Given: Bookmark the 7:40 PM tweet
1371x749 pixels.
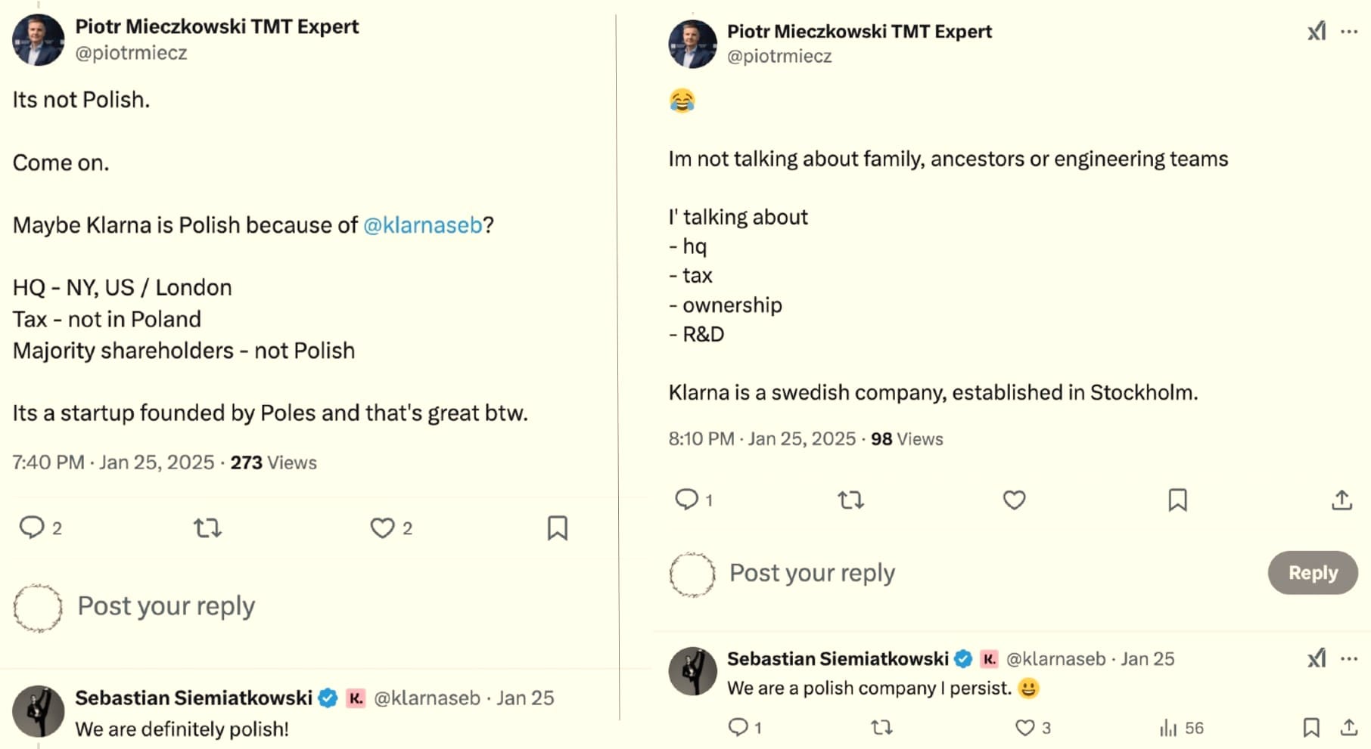Looking at the screenshot, I should point(557,527).
